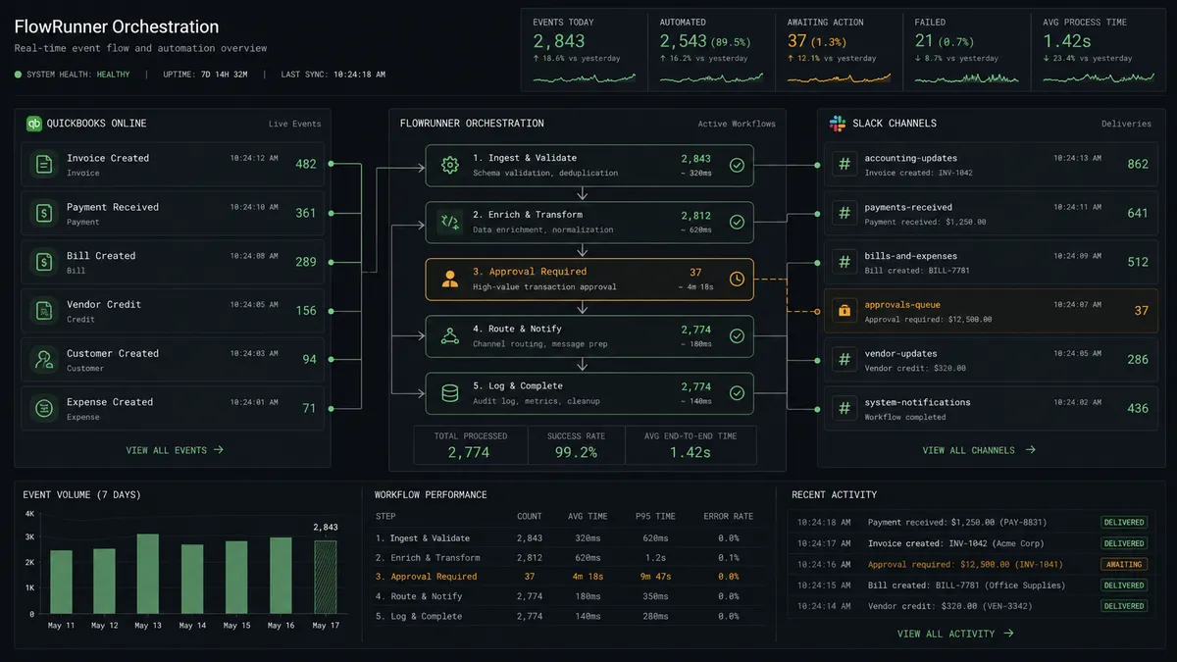Click the Approval Required clock status icon
Image resolution: width=1177 pixels, height=662 pixels.
click(x=737, y=279)
